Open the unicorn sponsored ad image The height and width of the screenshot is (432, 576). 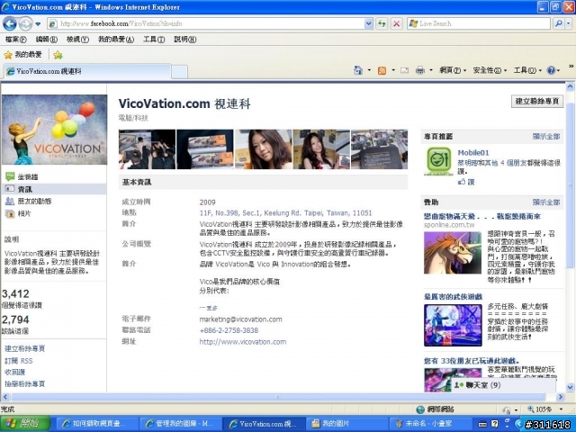tap(453, 253)
